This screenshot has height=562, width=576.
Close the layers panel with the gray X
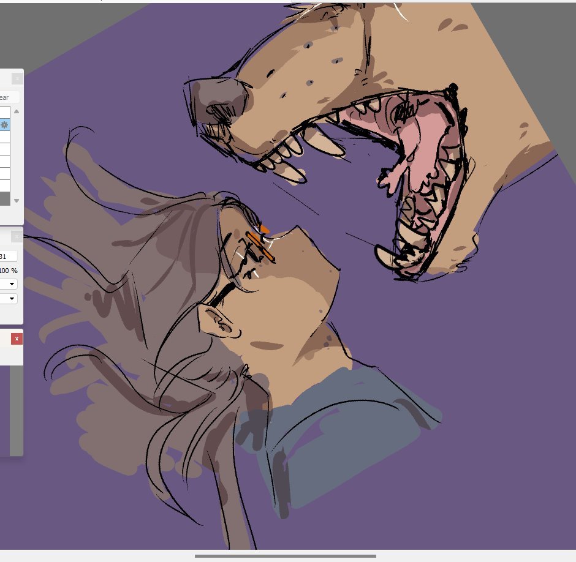[17, 78]
